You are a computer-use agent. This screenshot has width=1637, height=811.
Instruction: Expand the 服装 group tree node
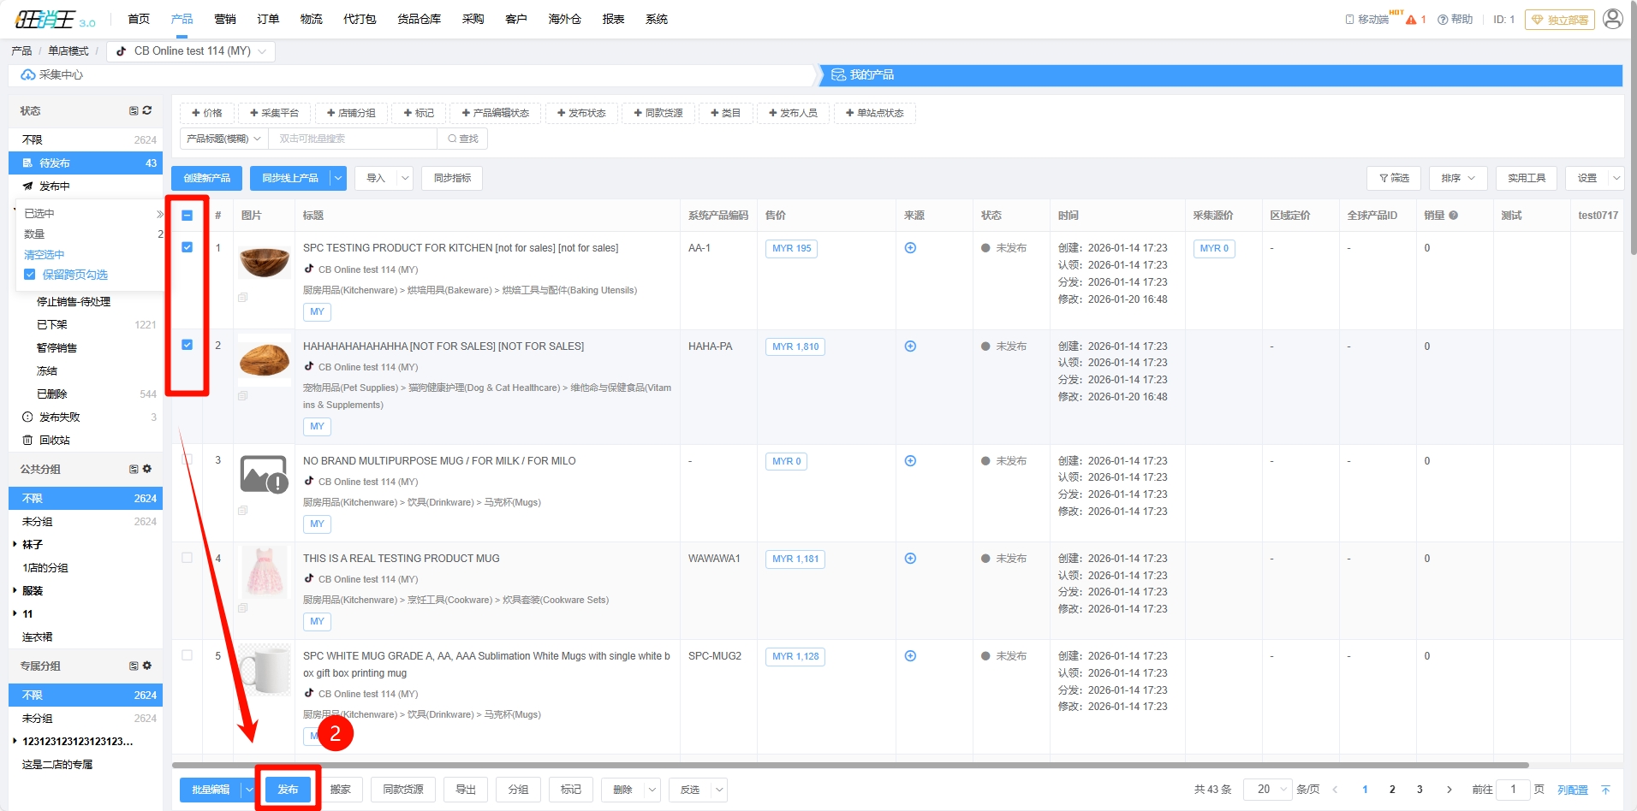coord(15,590)
